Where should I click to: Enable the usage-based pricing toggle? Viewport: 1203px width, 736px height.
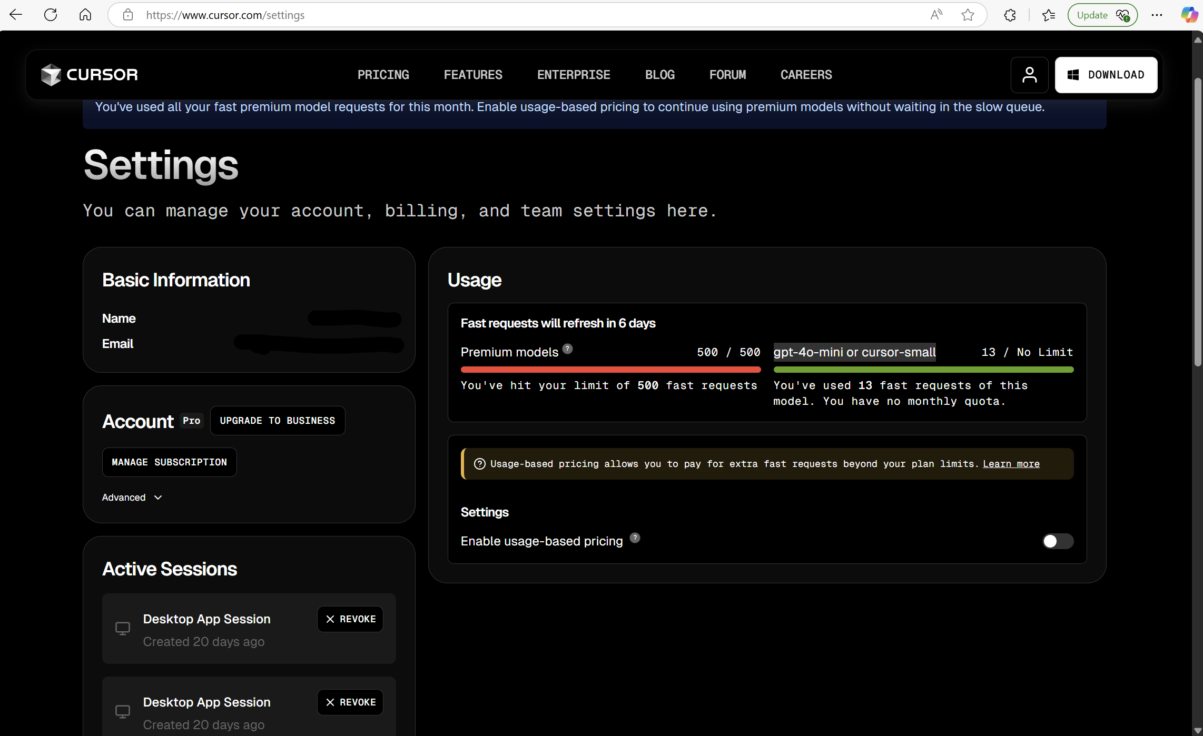[1057, 541]
